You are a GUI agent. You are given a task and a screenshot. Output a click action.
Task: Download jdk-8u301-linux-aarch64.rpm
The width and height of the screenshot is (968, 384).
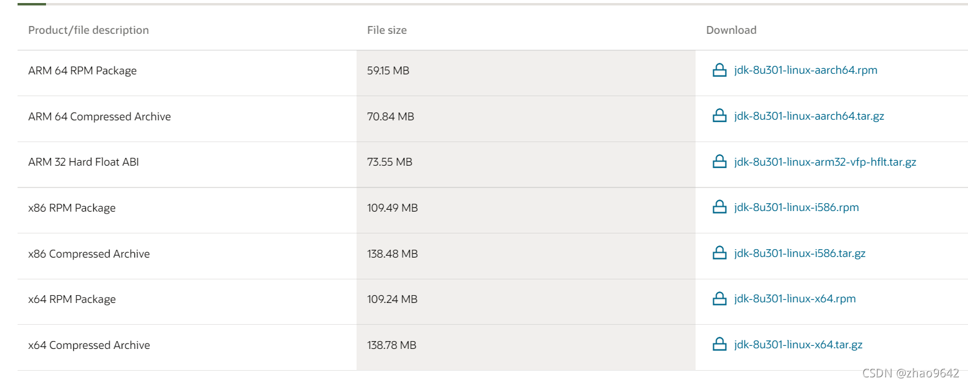[x=805, y=70]
